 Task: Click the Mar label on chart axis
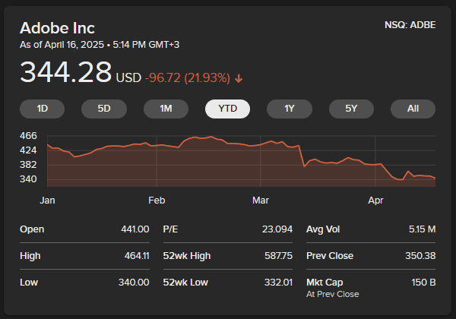(261, 201)
